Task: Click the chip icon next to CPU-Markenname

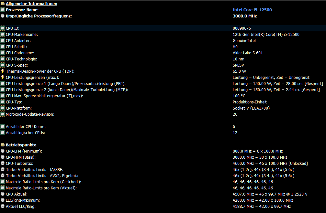Action: click(x=3, y=35)
